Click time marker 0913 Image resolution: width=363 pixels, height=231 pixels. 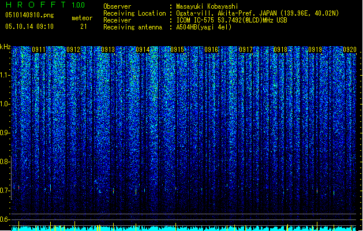[108, 50]
